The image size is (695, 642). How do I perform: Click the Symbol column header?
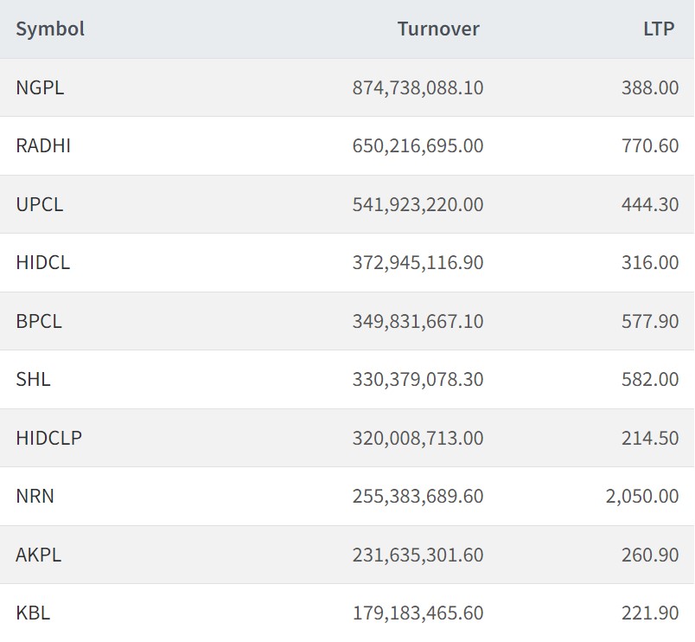[50, 29]
